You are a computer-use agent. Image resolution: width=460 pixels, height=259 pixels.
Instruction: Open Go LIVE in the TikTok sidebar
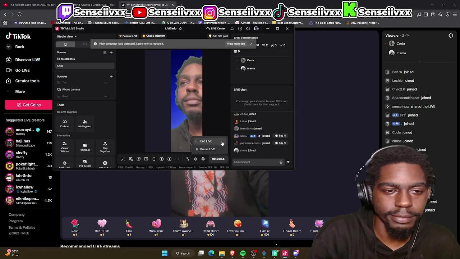tap(18, 70)
